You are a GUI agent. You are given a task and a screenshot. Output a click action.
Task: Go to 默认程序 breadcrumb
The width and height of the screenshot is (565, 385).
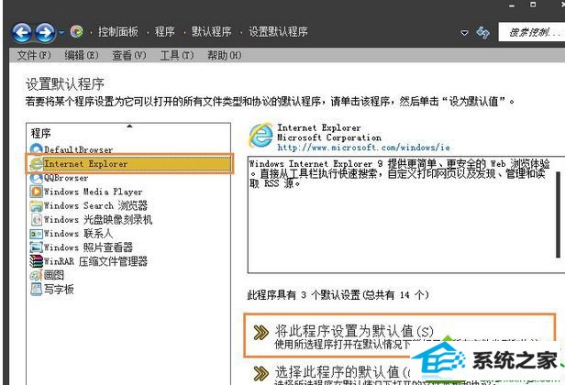pyautogui.click(x=211, y=32)
